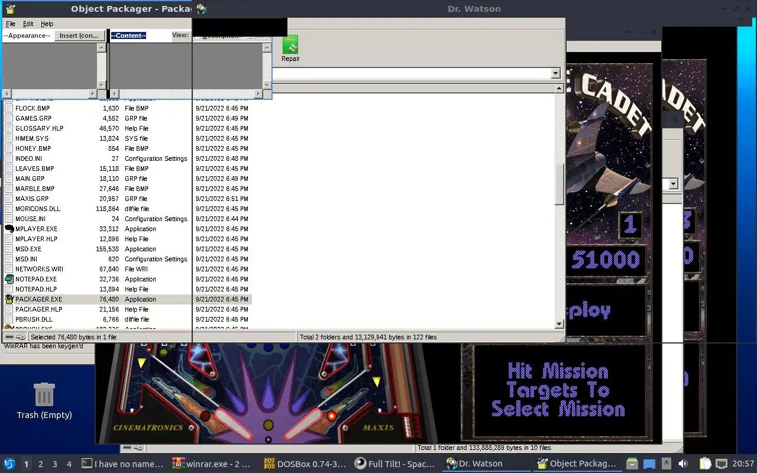Click the file icon beside NETWORKS.WRI
Screen dimensions: 757x473
pyautogui.click(x=9, y=269)
